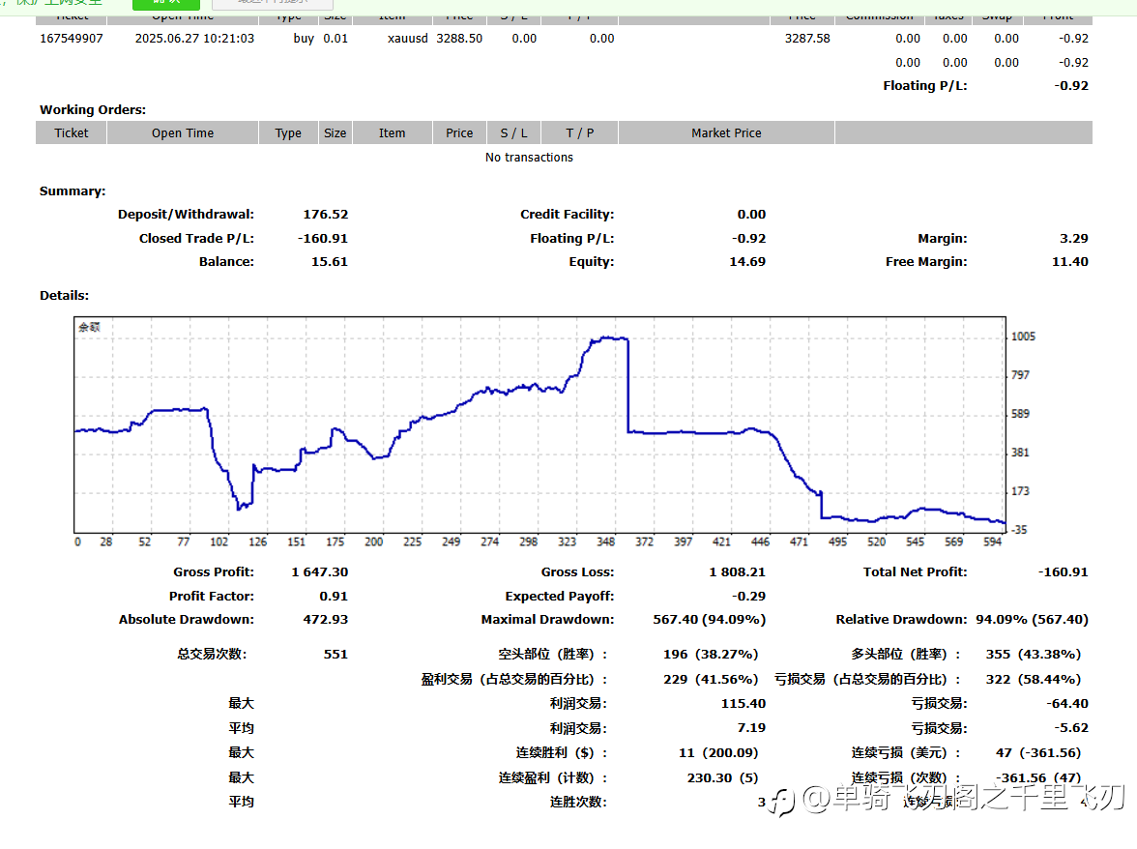The height and width of the screenshot is (849, 1137).
Task: Click the Working Orders heading
Action: (x=93, y=109)
